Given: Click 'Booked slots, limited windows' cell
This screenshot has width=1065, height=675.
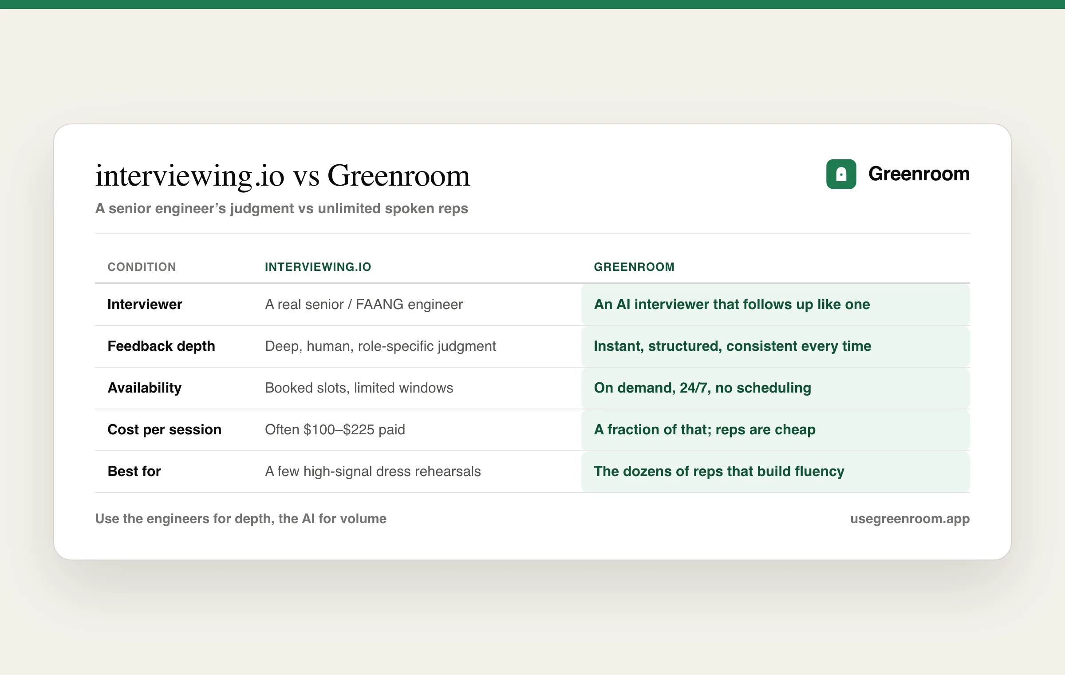Looking at the screenshot, I should pyautogui.click(x=359, y=388).
